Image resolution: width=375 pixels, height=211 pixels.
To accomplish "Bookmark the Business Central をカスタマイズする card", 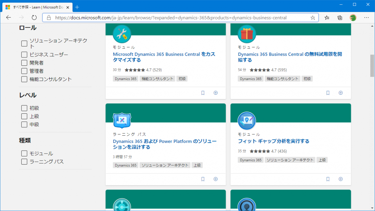I will [x=203, y=93].
